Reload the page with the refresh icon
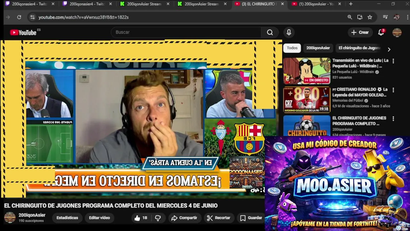The width and height of the screenshot is (410, 231). click(x=19, y=17)
